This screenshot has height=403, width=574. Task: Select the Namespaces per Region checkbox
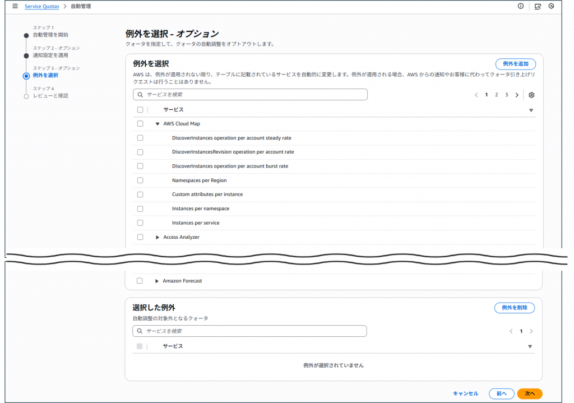point(140,180)
